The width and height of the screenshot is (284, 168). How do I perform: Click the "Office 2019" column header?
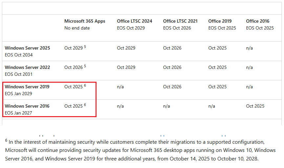(220, 21)
